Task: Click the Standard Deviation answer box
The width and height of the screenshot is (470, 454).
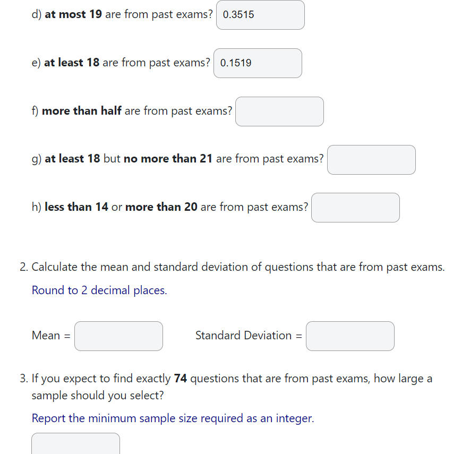Action: coord(349,336)
